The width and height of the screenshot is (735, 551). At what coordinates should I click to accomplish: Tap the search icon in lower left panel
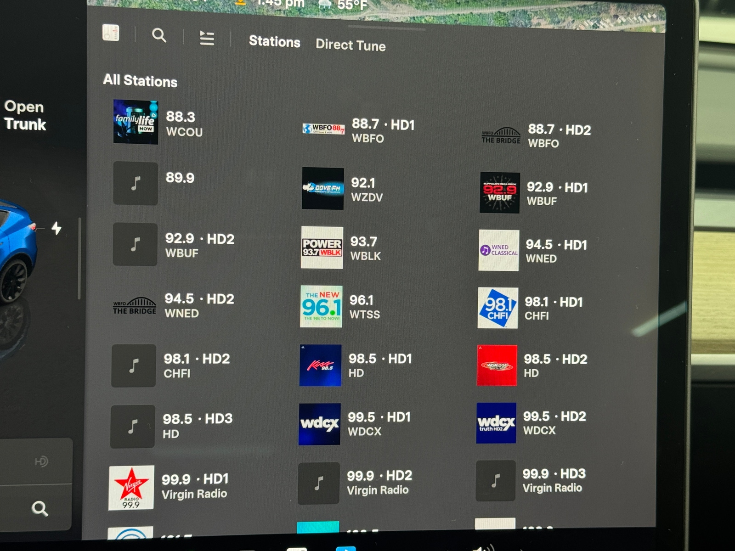tap(40, 508)
